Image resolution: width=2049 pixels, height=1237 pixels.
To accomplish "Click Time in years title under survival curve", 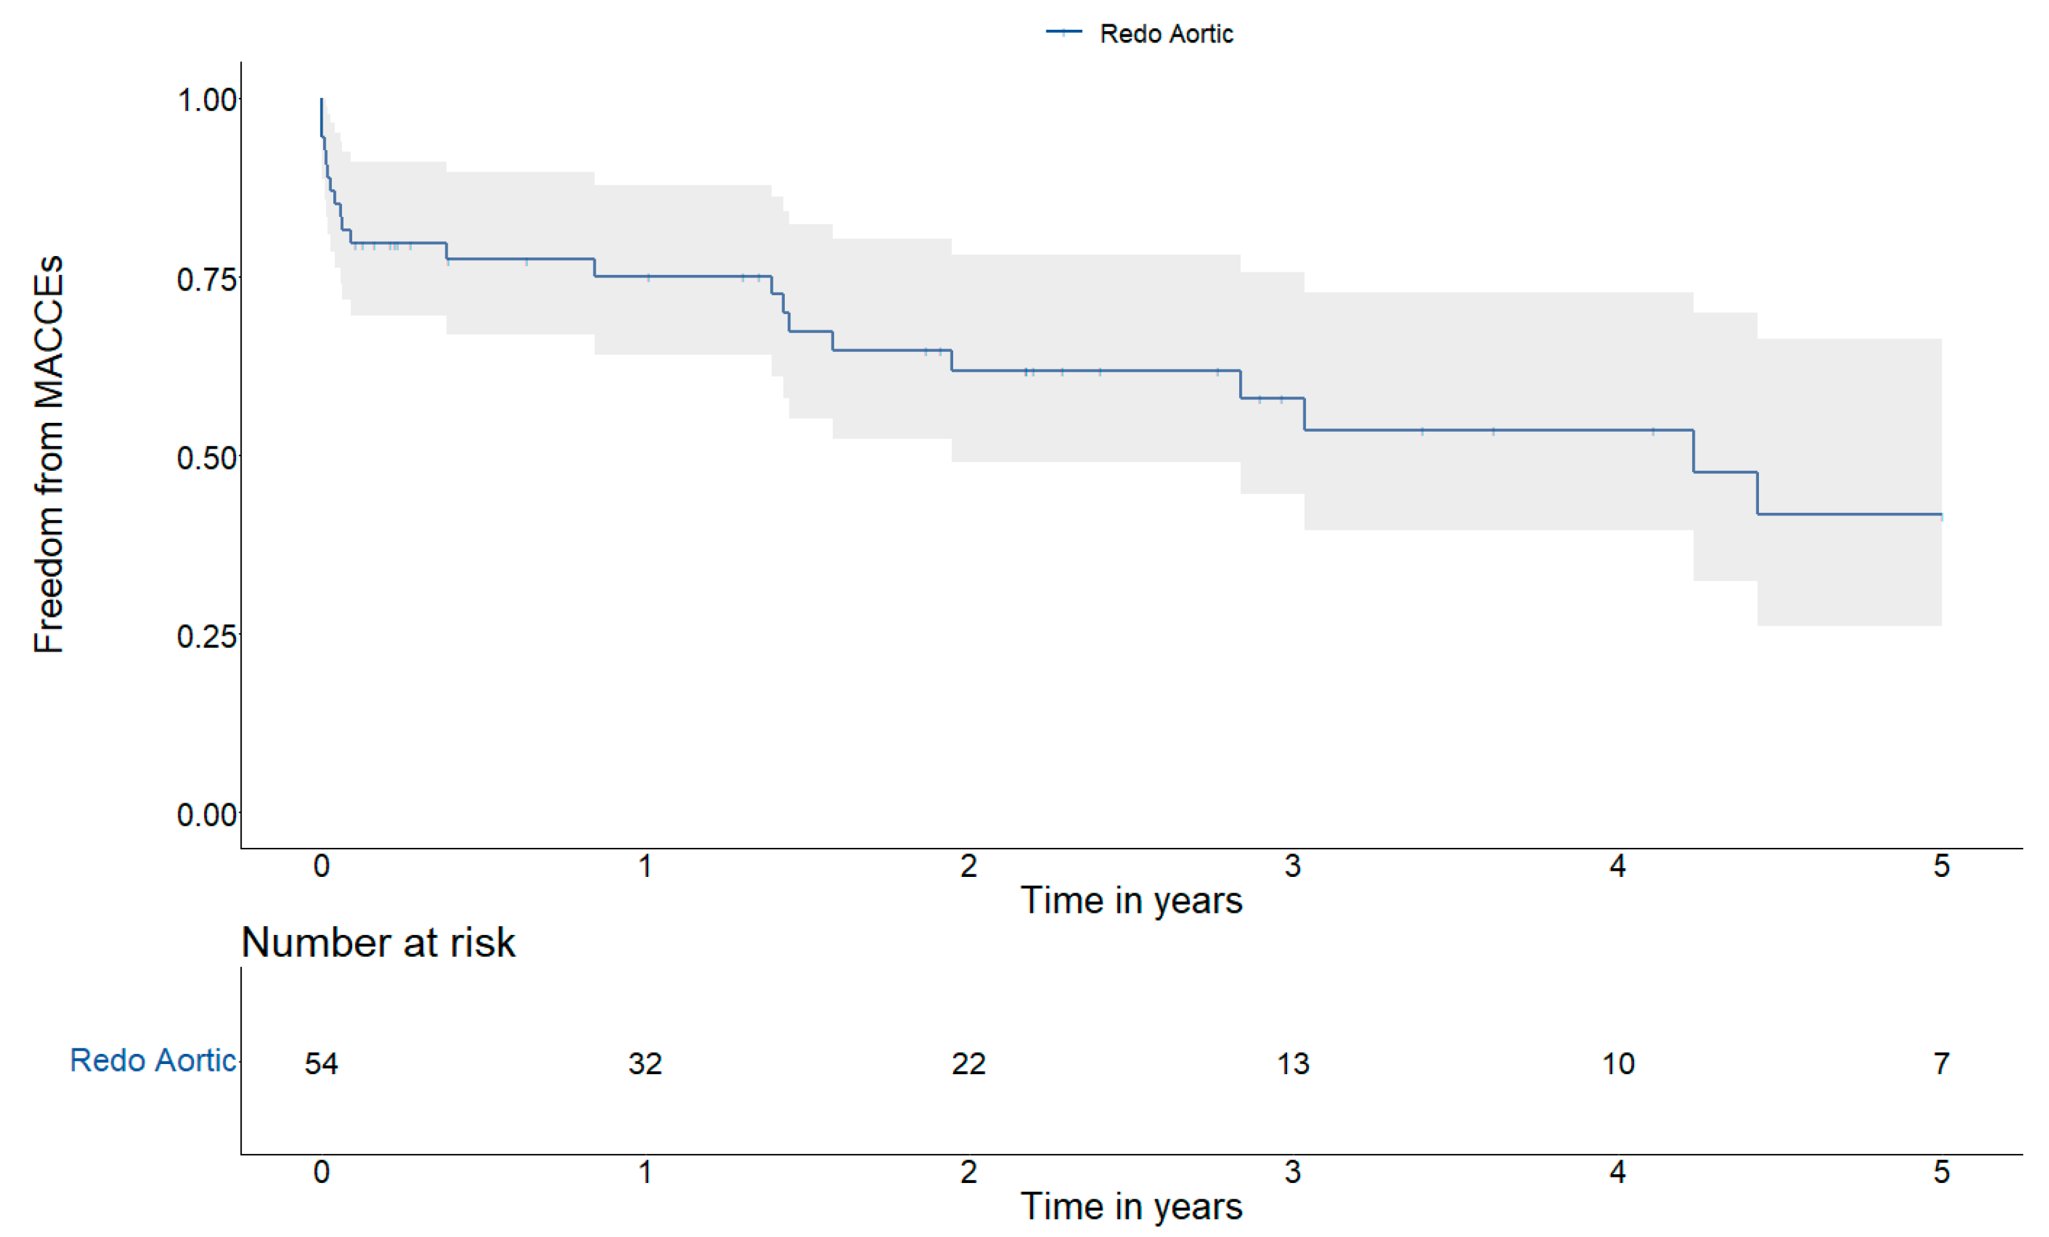I will pos(1131,901).
